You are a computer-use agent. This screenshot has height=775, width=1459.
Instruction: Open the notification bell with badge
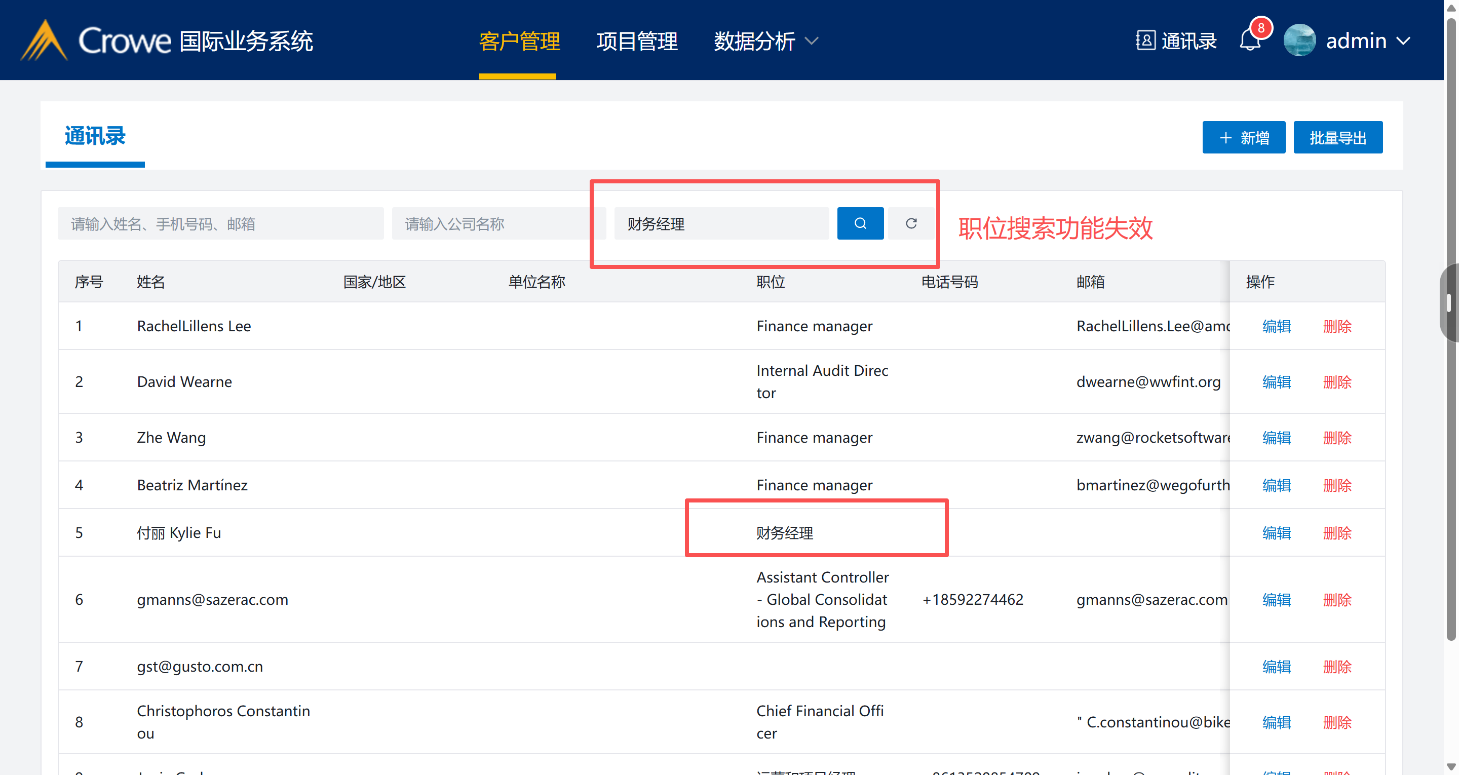1250,40
